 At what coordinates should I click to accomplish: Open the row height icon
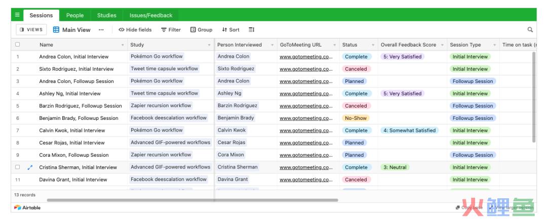pyautogui.click(x=251, y=30)
